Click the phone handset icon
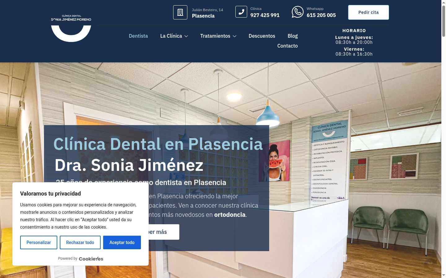 [241, 12]
